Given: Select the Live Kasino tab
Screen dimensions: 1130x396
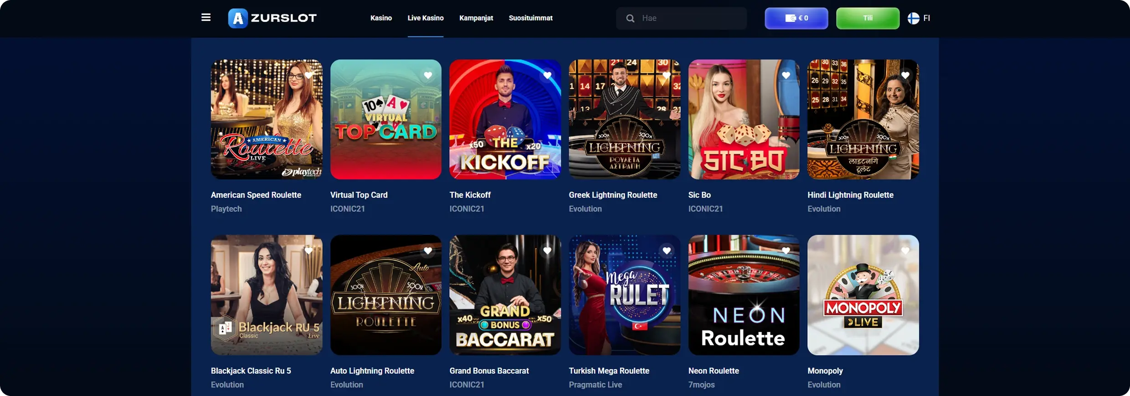Looking at the screenshot, I should pos(426,18).
